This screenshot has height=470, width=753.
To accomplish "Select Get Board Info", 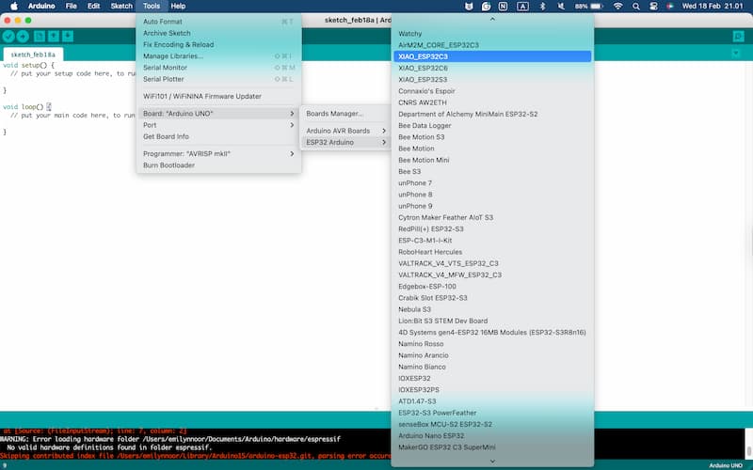I will point(219,136).
